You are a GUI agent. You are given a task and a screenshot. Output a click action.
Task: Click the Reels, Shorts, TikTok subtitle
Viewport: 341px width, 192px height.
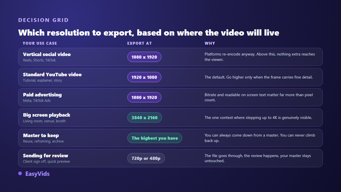[39, 60]
